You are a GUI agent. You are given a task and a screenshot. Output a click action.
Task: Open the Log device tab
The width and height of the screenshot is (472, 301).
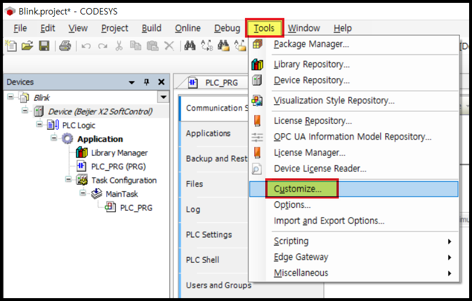(193, 209)
